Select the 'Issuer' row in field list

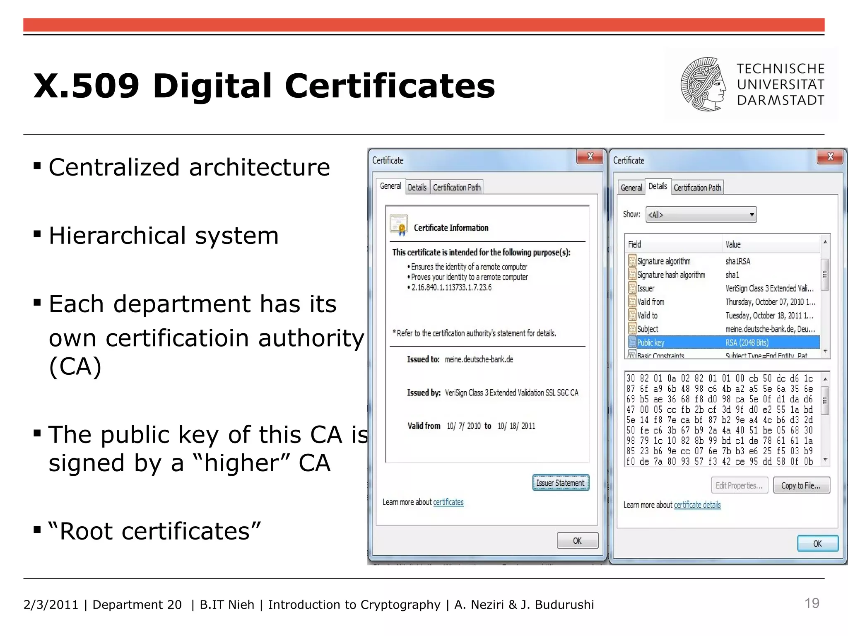[x=723, y=288]
